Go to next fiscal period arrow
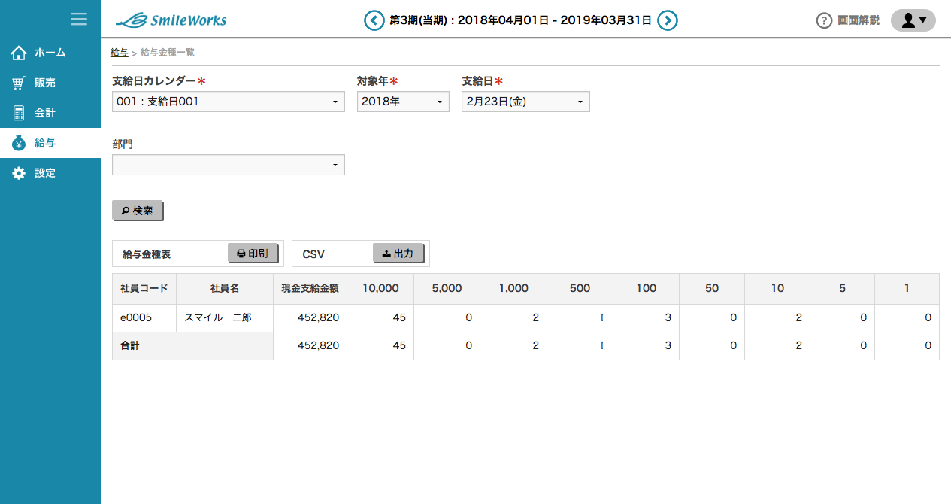 pyautogui.click(x=668, y=20)
